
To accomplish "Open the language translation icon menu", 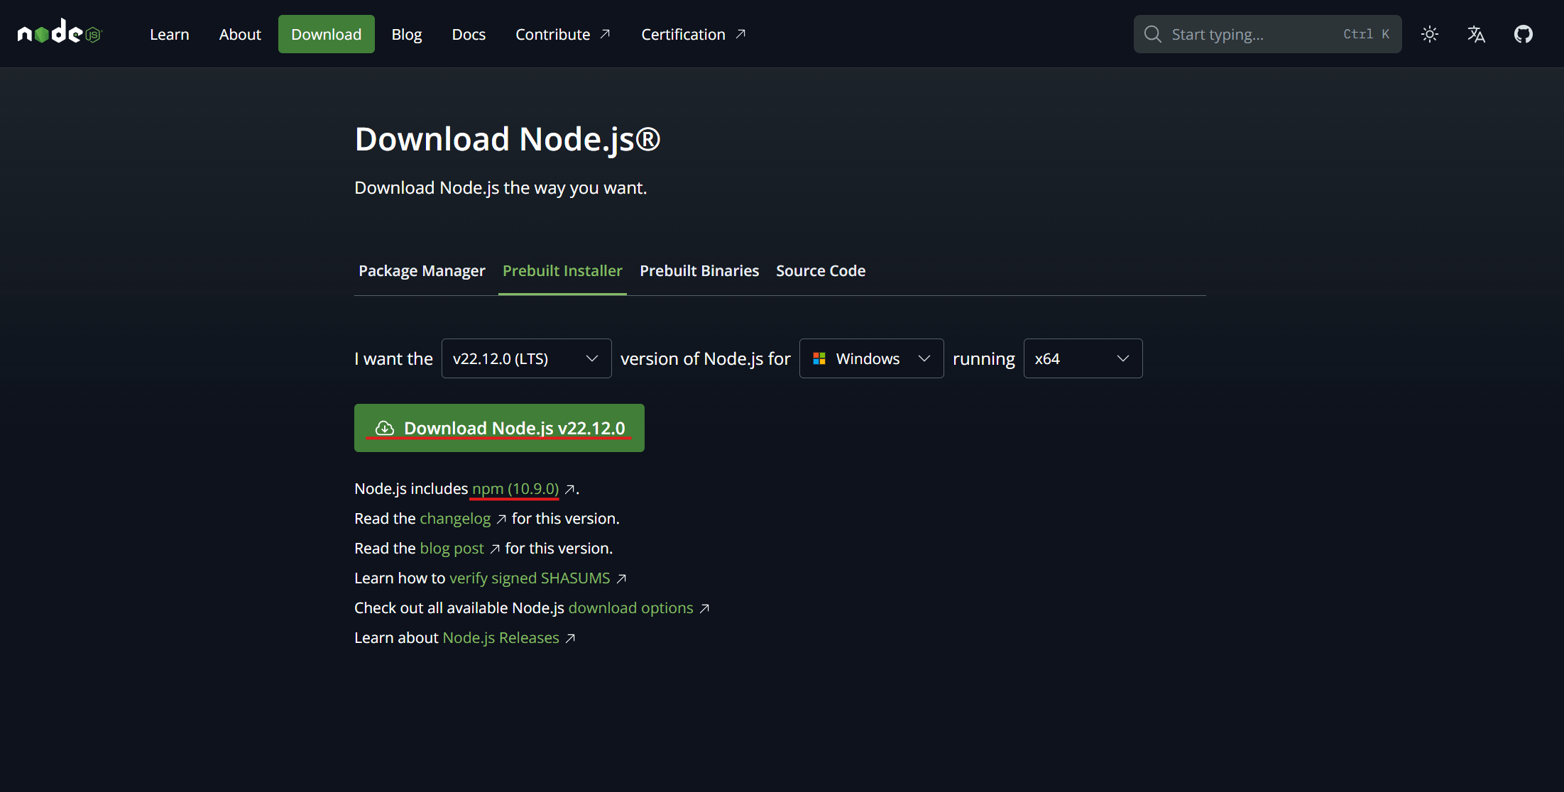I will [x=1477, y=34].
